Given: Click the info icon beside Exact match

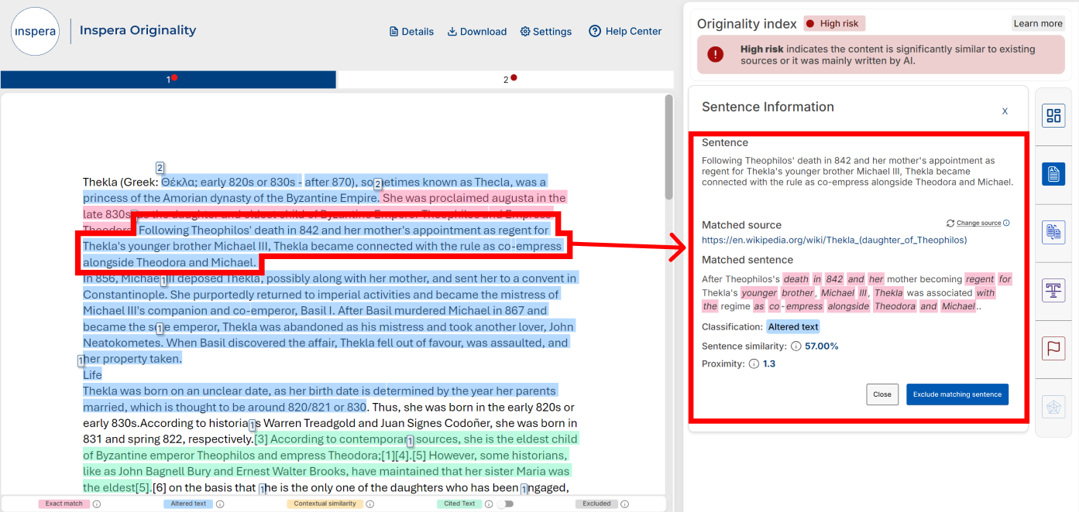Looking at the screenshot, I should point(97,503).
